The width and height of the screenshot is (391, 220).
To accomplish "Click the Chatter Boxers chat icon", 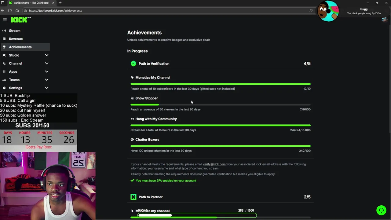I will (132, 140).
